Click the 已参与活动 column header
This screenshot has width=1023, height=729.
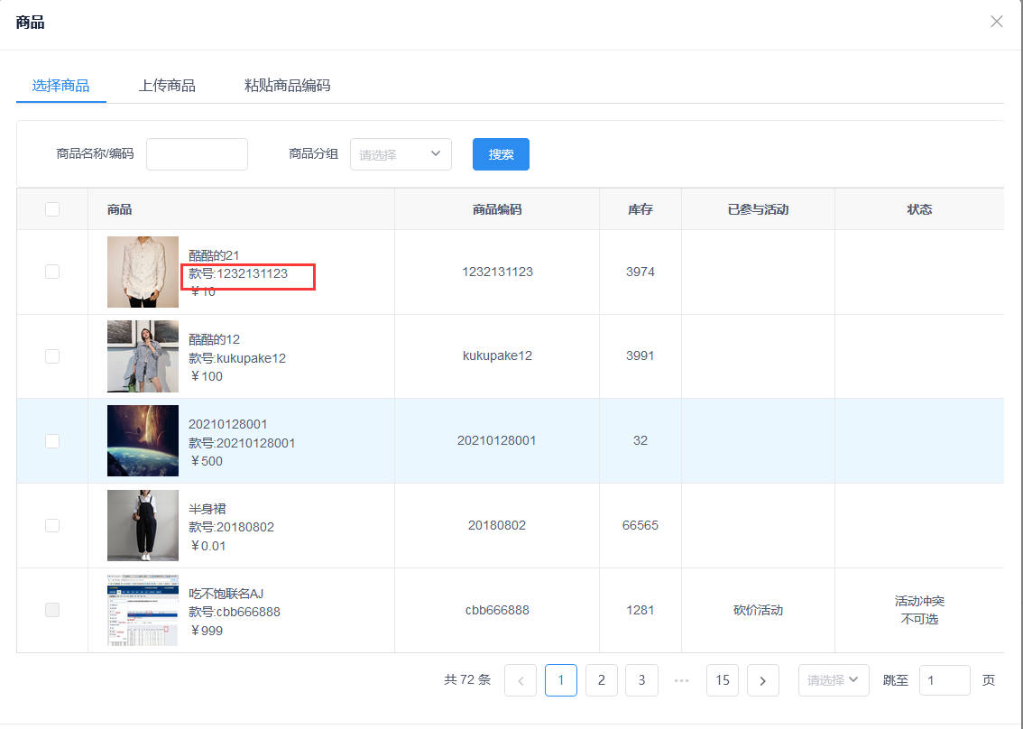click(758, 209)
